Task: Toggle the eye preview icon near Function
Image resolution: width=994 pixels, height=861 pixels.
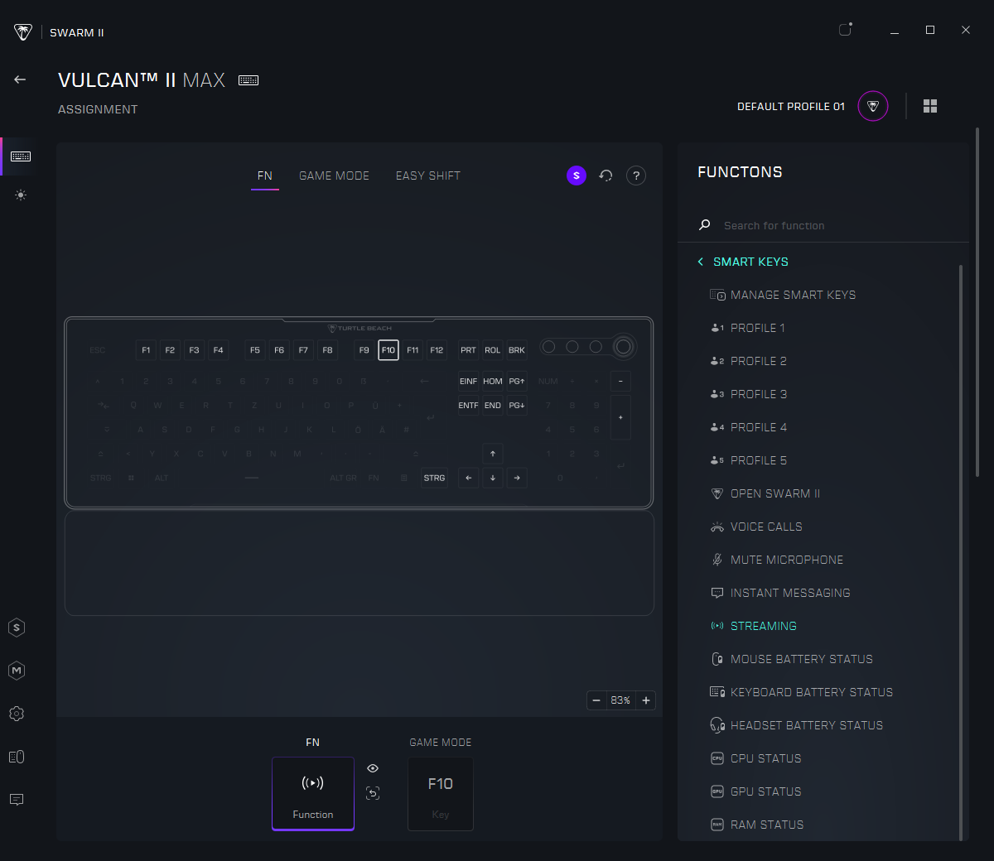Action: (373, 768)
